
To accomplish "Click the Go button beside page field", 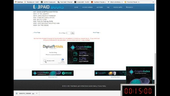I will pyautogui.click(x=73, y=33).
